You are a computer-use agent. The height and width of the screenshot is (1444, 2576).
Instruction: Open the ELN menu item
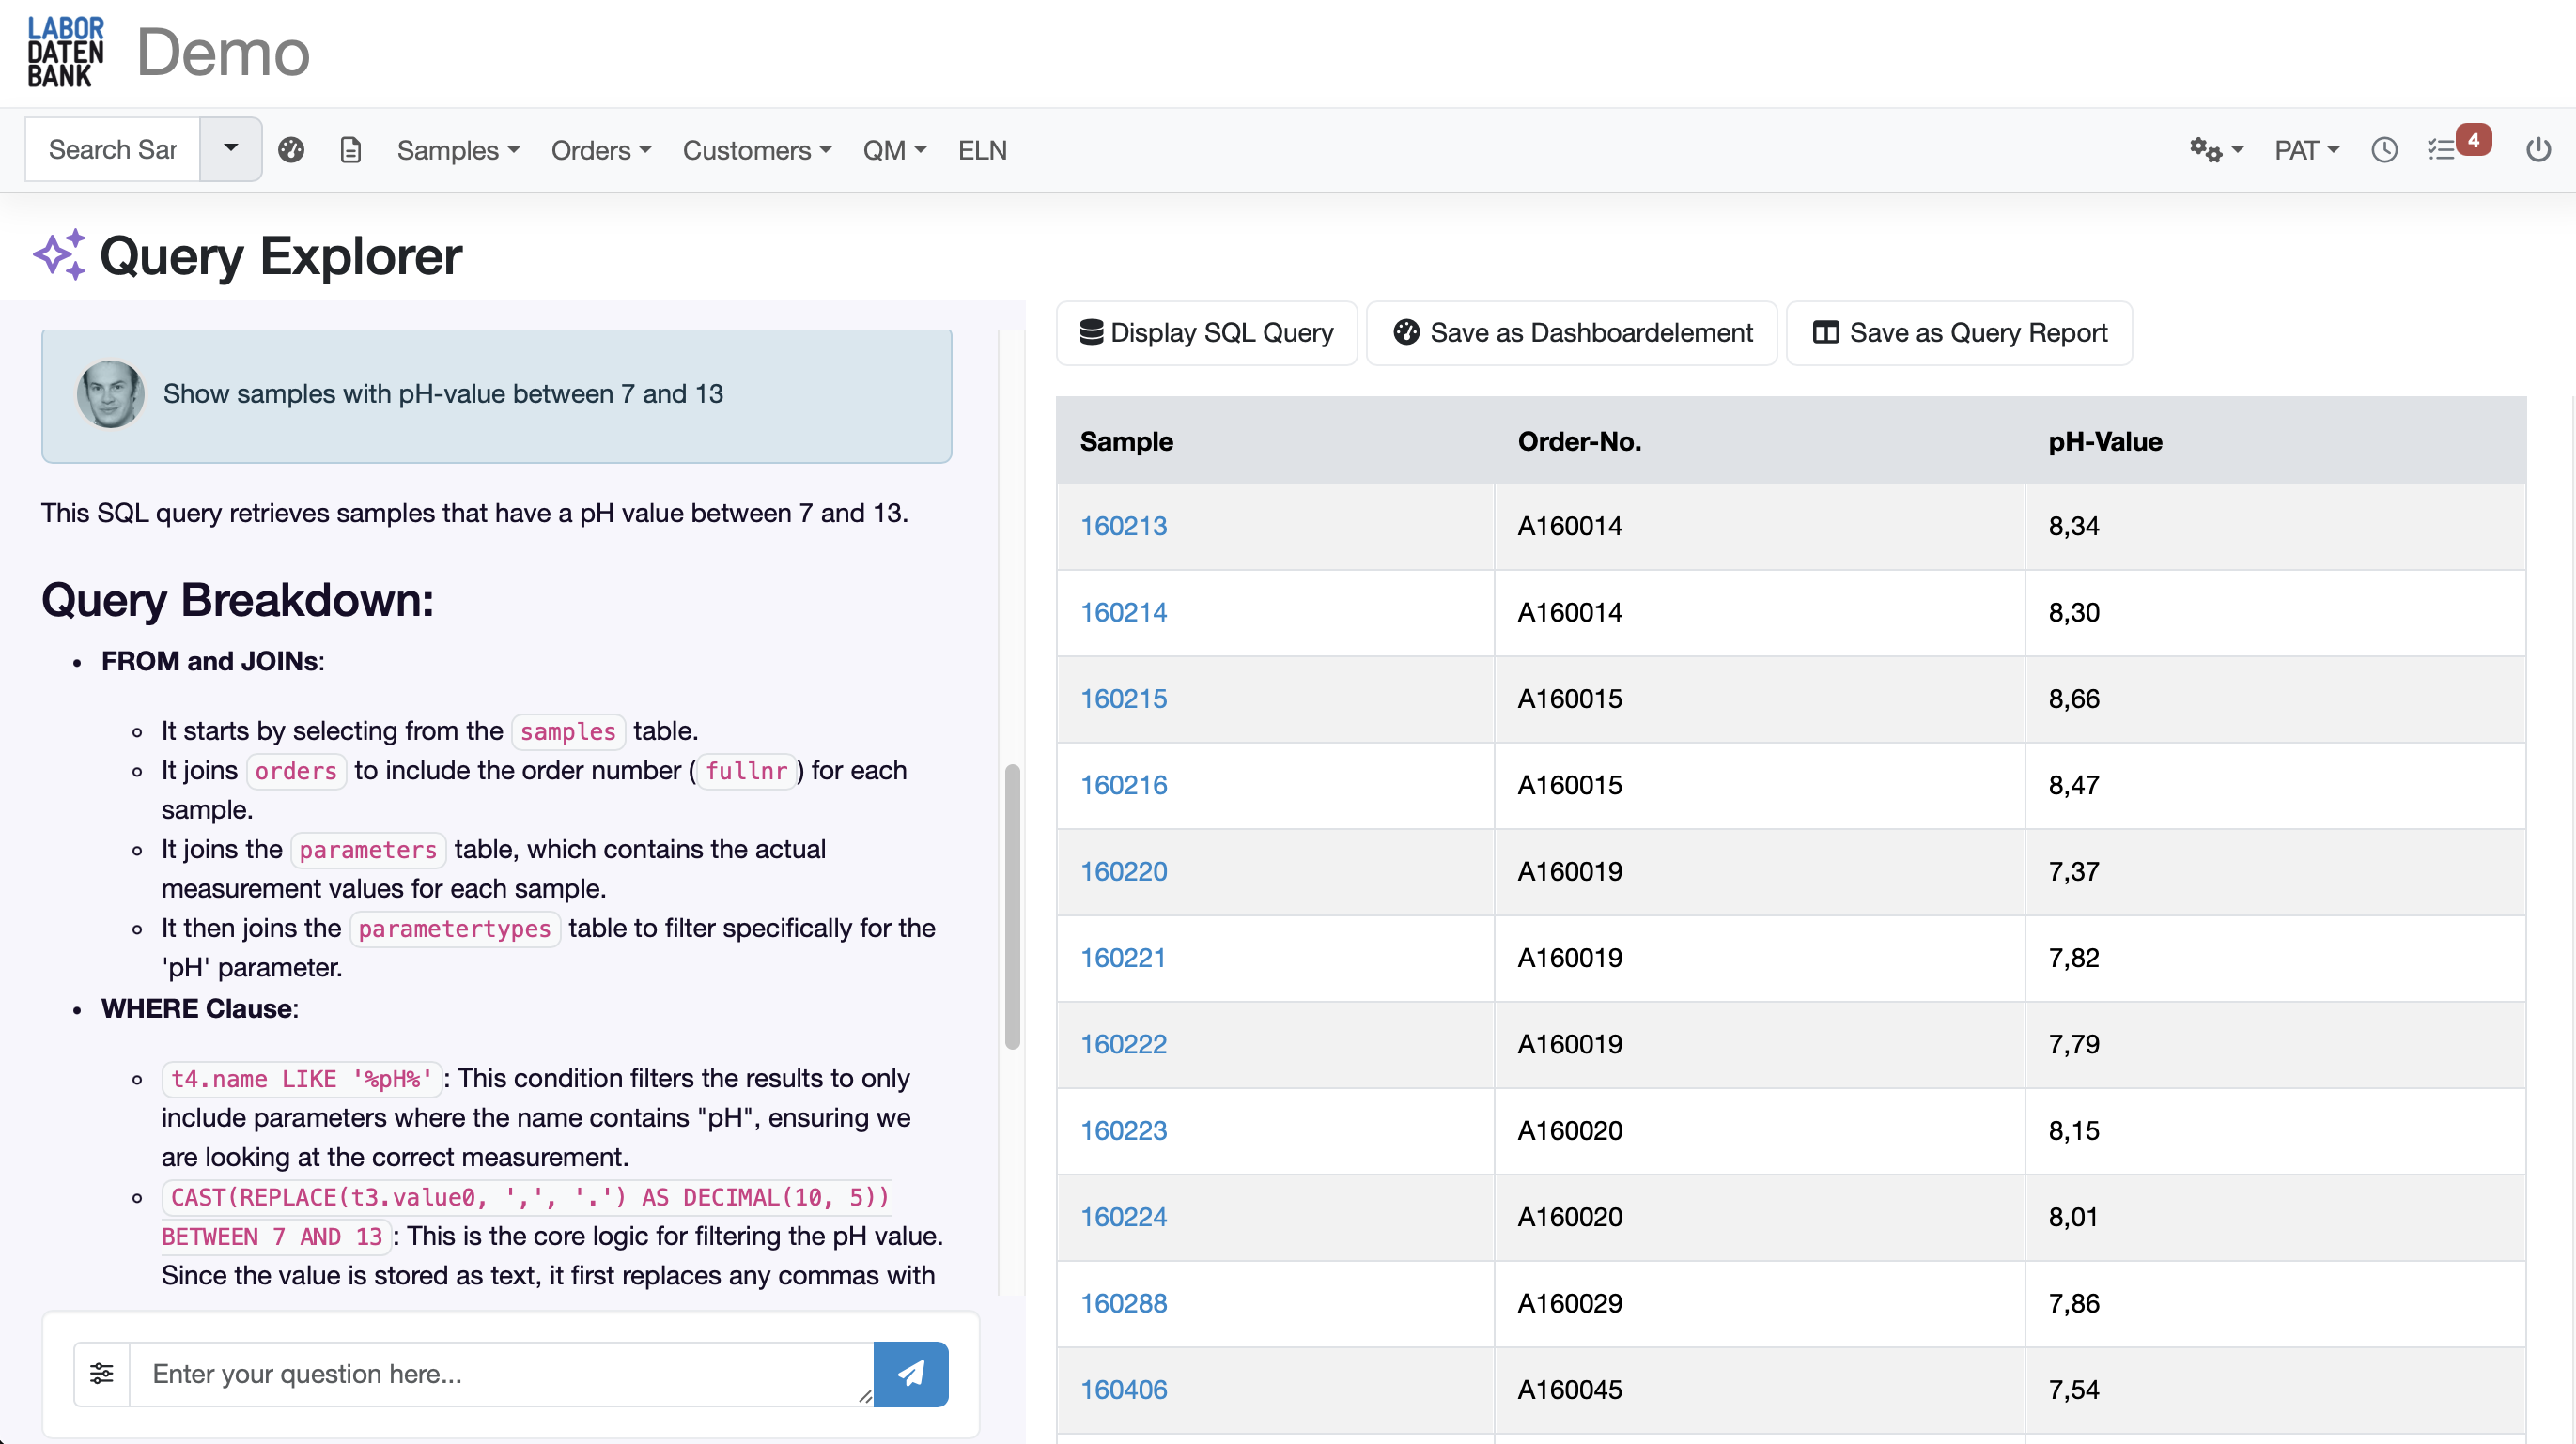pyautogui.click(x=982, y=150)
